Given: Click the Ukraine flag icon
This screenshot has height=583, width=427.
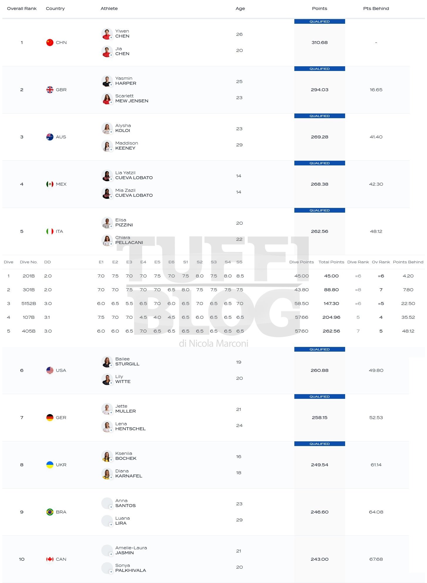Looking at the screenshot, I should click(50, 465).
